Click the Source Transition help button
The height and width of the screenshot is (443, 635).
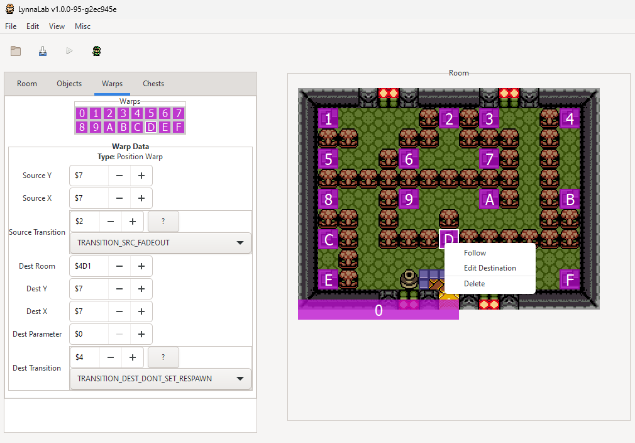pos(163,221)
